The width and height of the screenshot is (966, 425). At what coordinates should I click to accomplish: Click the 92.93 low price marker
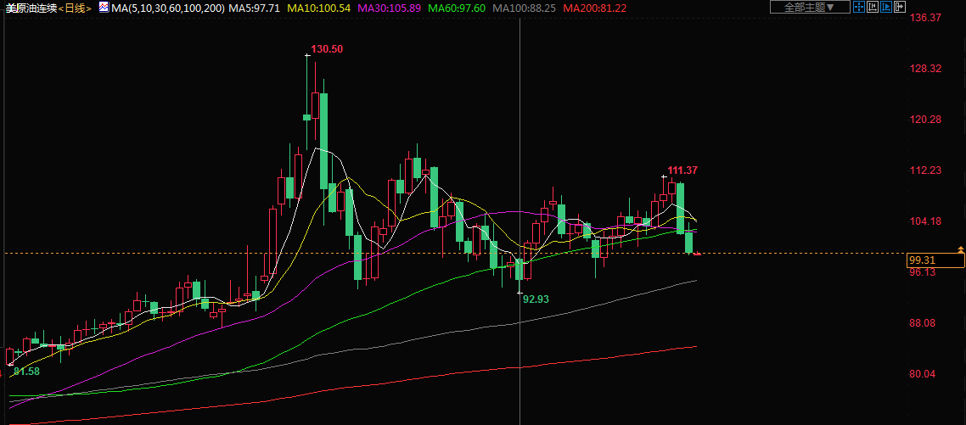point(536,299)
